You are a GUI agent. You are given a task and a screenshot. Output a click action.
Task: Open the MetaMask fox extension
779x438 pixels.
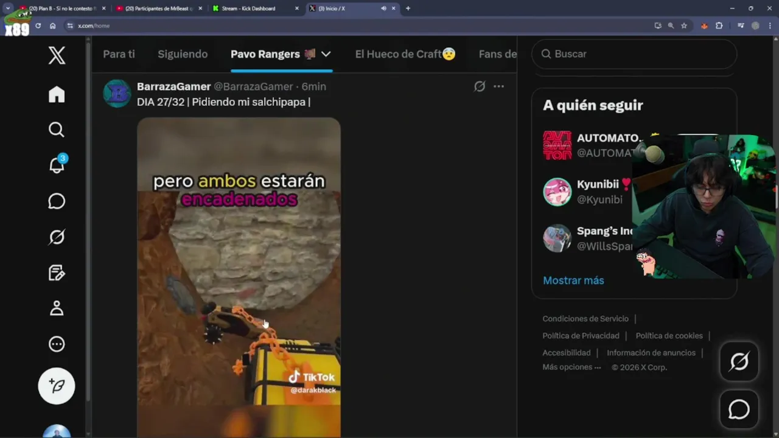pos(705,26)
